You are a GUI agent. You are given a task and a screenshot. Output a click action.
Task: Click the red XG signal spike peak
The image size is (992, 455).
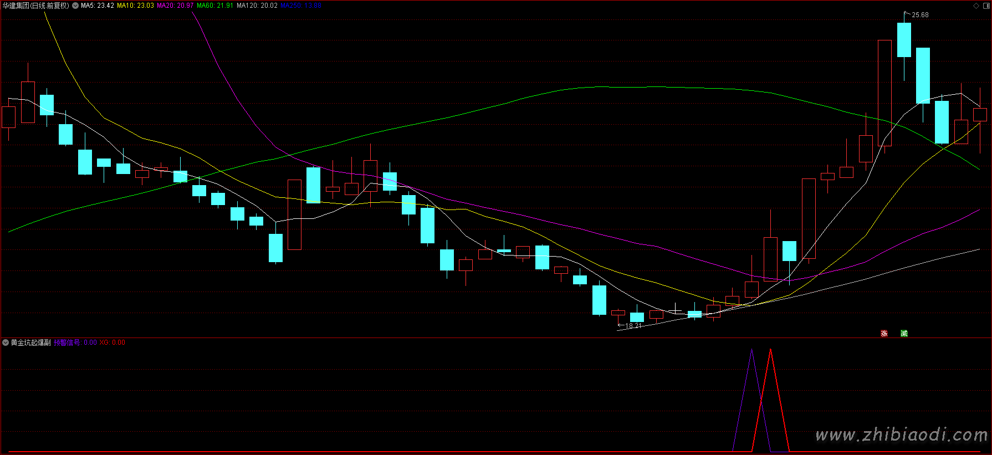770,350
